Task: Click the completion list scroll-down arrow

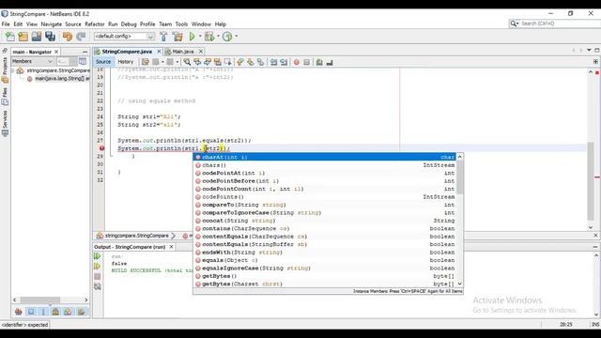Action: [459, 284]
